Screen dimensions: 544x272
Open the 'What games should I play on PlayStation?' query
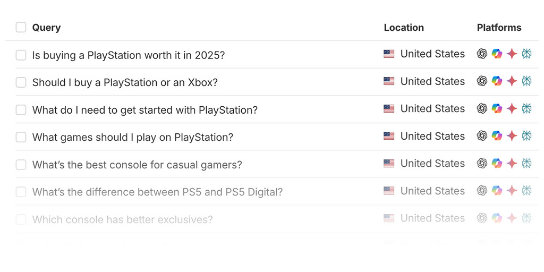click(x=132, y=137)
